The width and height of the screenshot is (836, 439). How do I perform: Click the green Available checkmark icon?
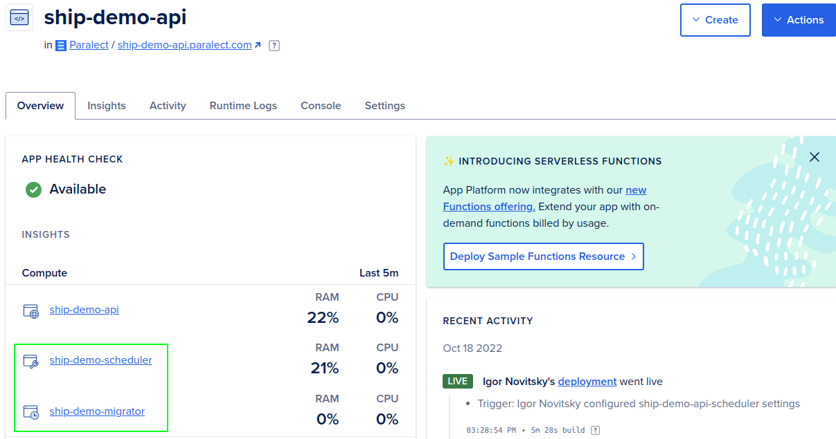click(33, 189)
